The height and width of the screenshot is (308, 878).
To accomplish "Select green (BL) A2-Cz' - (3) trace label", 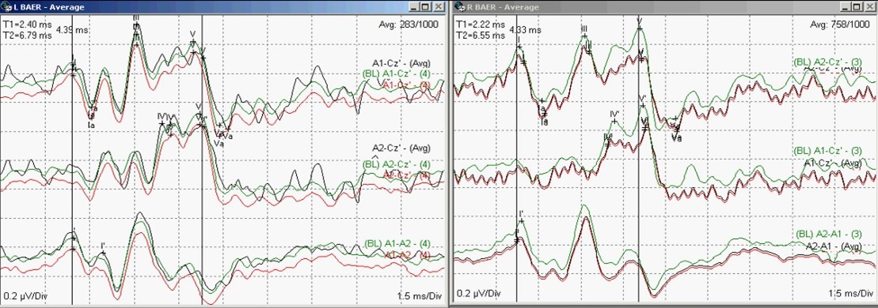I will click(827, 62).
